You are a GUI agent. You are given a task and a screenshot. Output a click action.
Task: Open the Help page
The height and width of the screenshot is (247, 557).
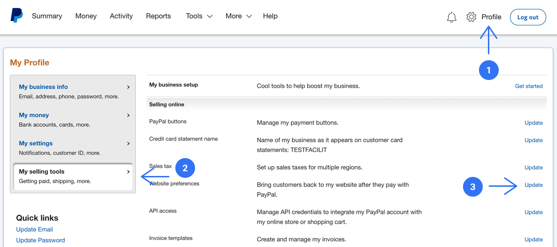[x=270, y=16]
